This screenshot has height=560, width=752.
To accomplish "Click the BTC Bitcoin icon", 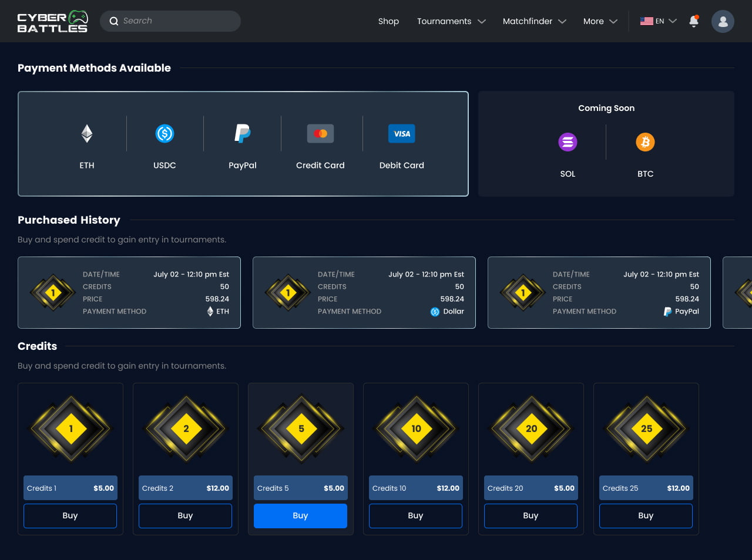I will click(645, 142).
